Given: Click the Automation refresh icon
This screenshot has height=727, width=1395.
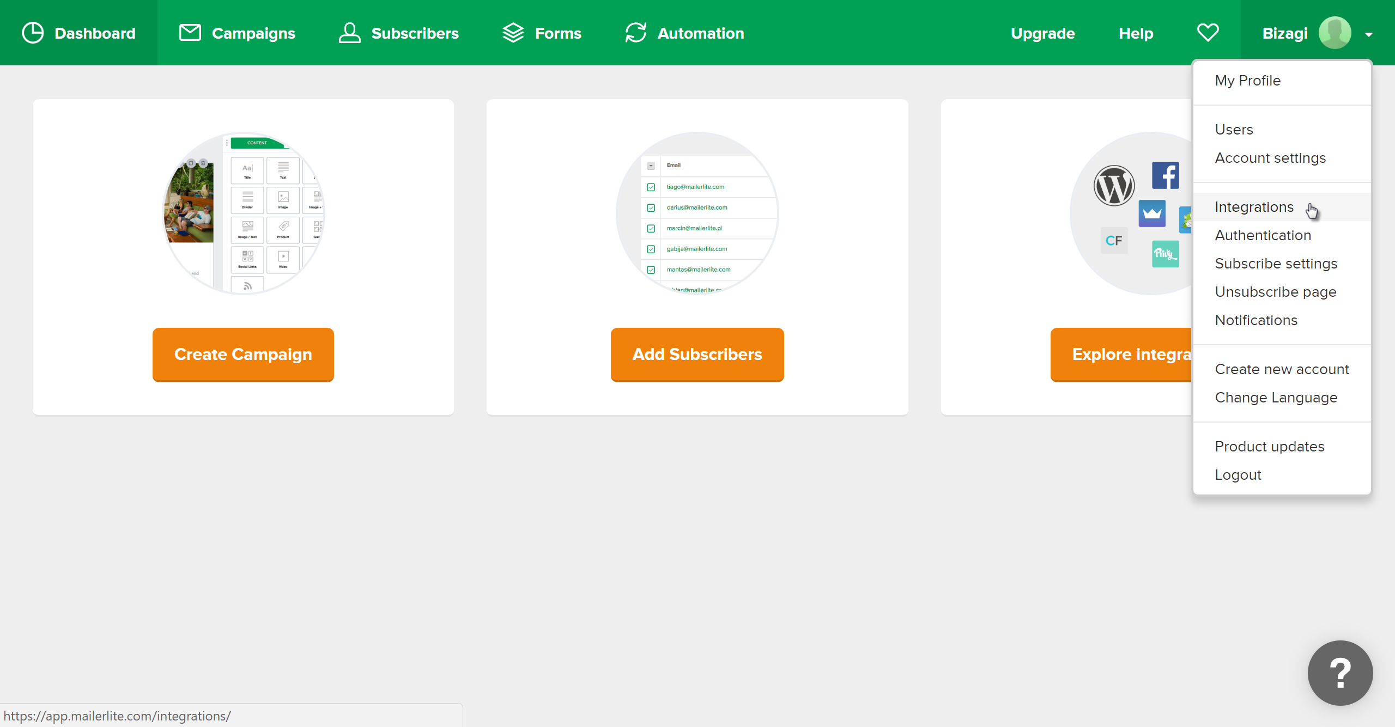Looking at the screenshot, I should click(x=635, y=33).
